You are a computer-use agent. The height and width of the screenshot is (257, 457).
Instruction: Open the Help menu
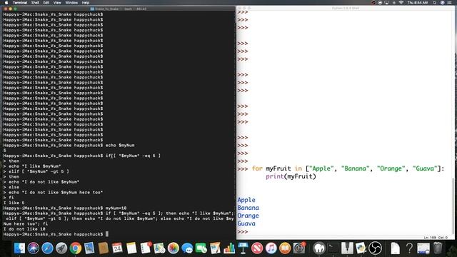coord(86,3)
